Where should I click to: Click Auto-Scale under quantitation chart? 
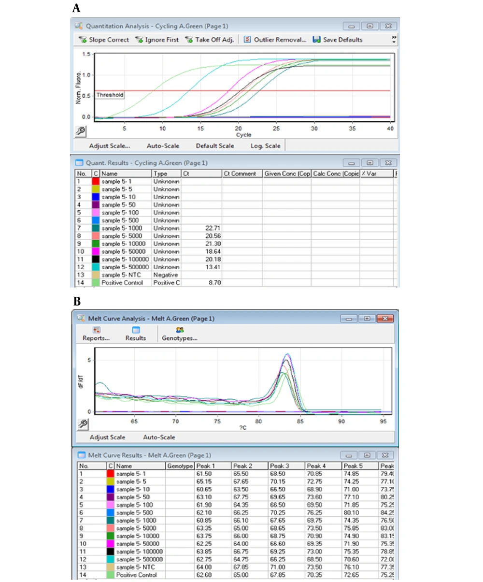click(x=162, y=145)
